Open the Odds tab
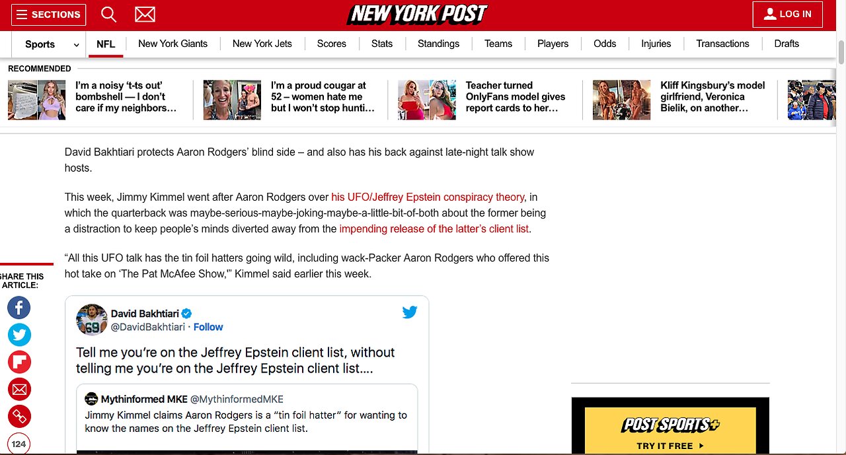 [605, 44]
